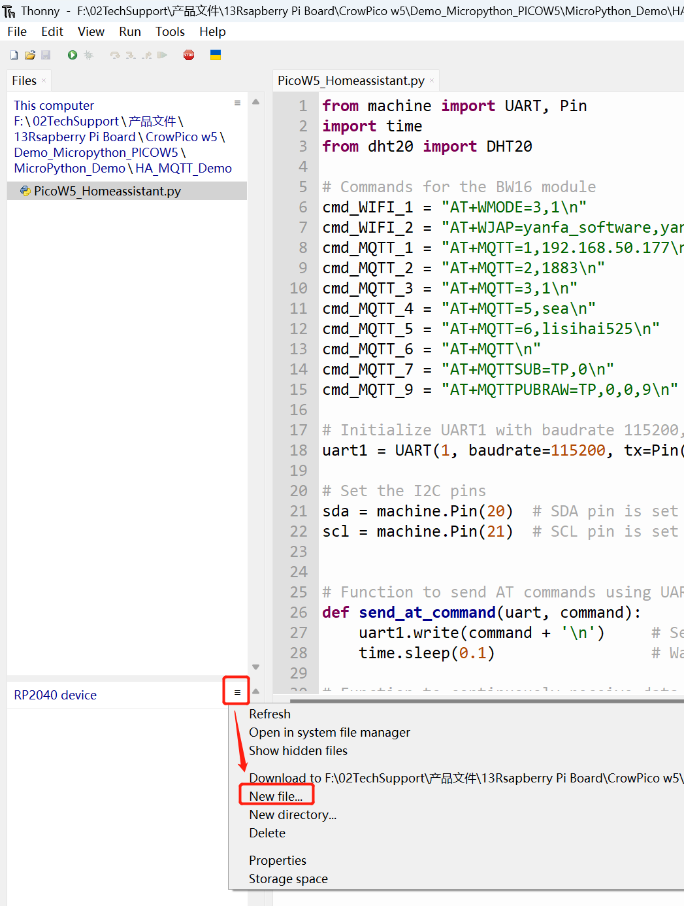
Task: Click the Step into icon
Action: (x=131, y=56)
